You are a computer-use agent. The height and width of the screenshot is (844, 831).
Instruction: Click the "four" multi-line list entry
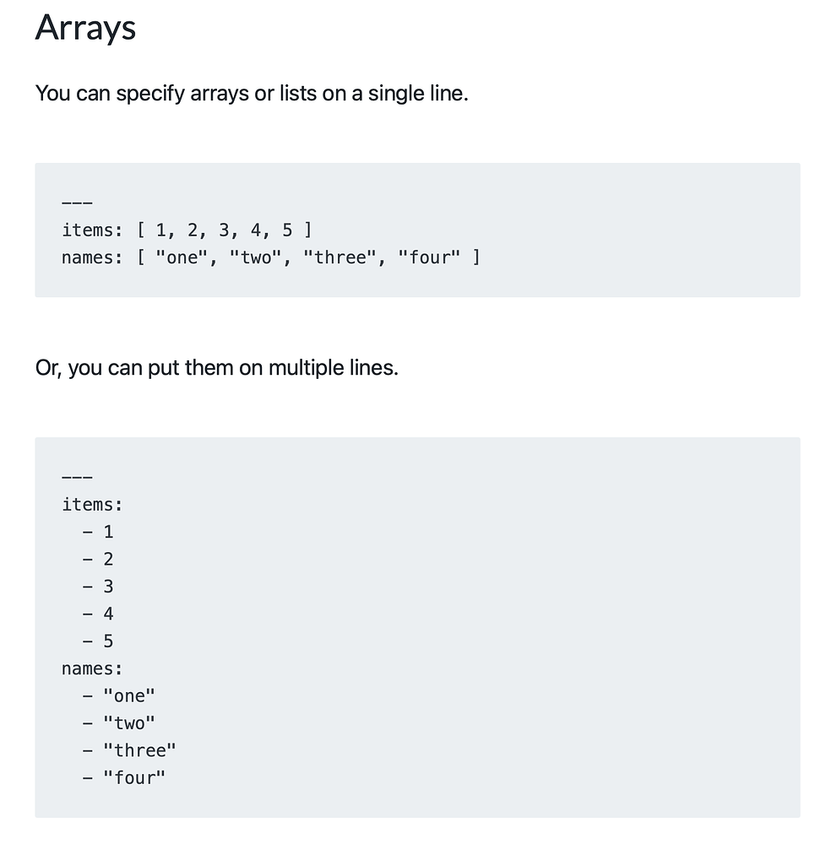click(x=125, y=777)
